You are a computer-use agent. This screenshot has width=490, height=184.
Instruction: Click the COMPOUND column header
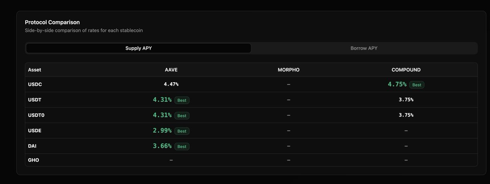coord(406,70)
